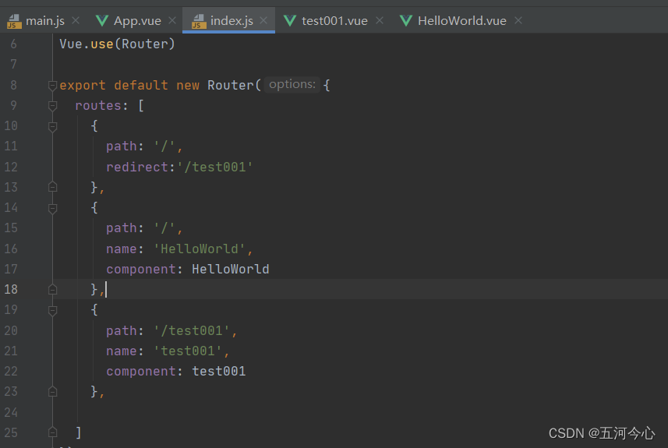The width and height of the screenshot is (668, 448).
Task: Click the text Vue.use(Router)
Action: pos(117,44)
